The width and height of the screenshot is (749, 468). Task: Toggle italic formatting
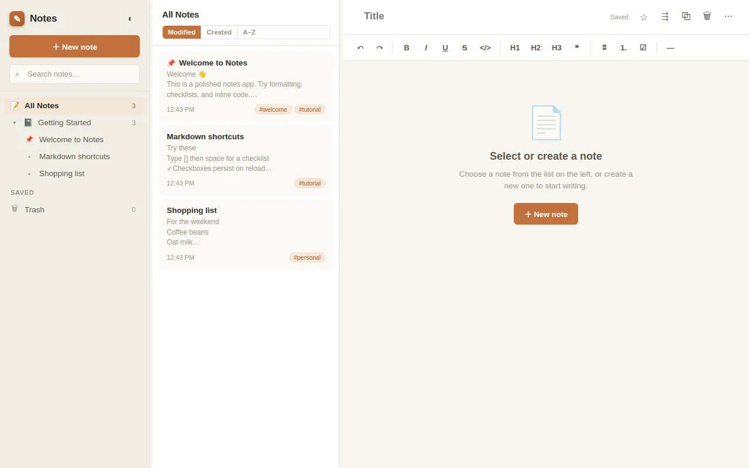[x=426, y=47]
